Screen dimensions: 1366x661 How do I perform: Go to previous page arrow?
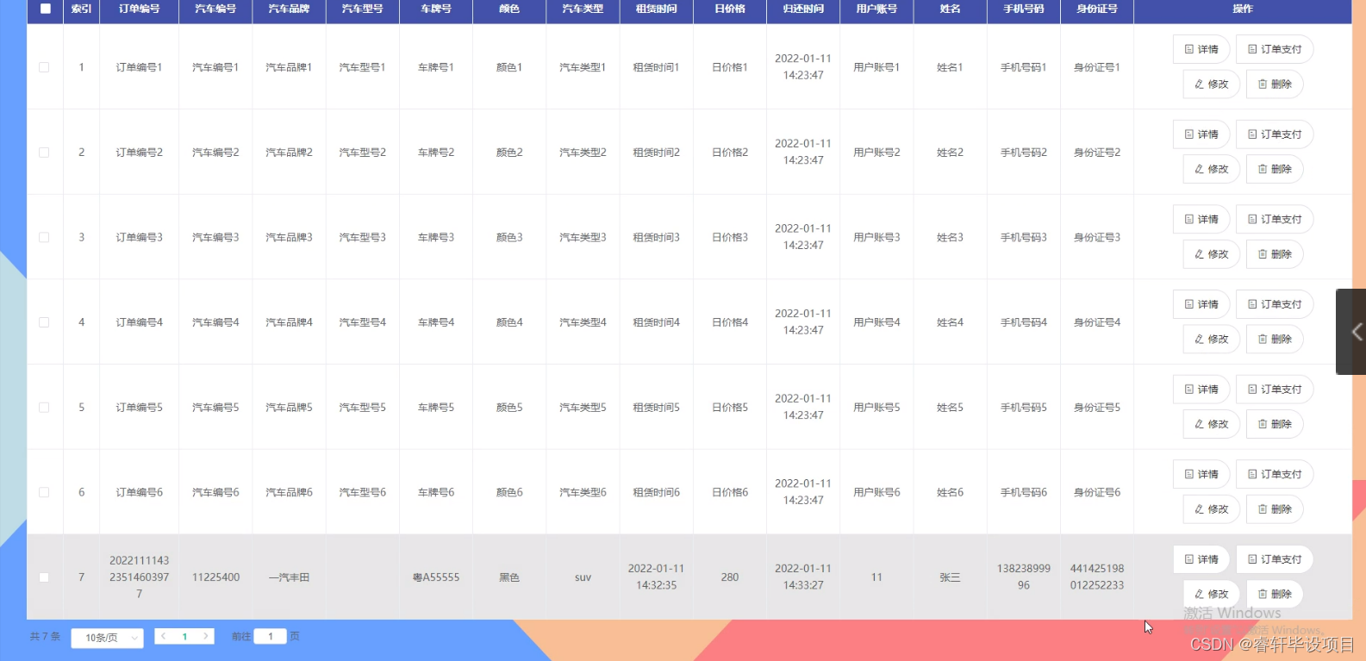[164, 637]
